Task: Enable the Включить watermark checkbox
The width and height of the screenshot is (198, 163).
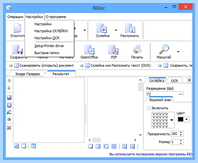Action: pyautogui.click(x=149, y=108)
